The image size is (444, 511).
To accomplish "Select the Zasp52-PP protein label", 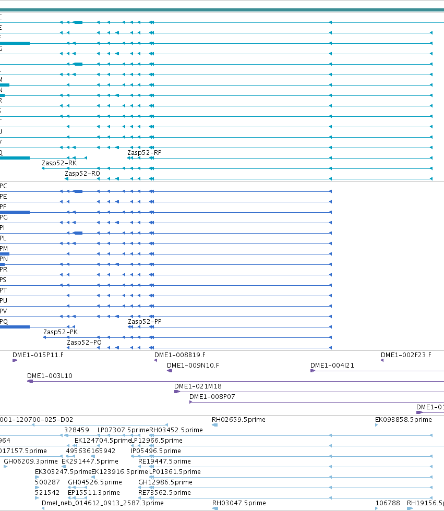I will pos(145,321).
